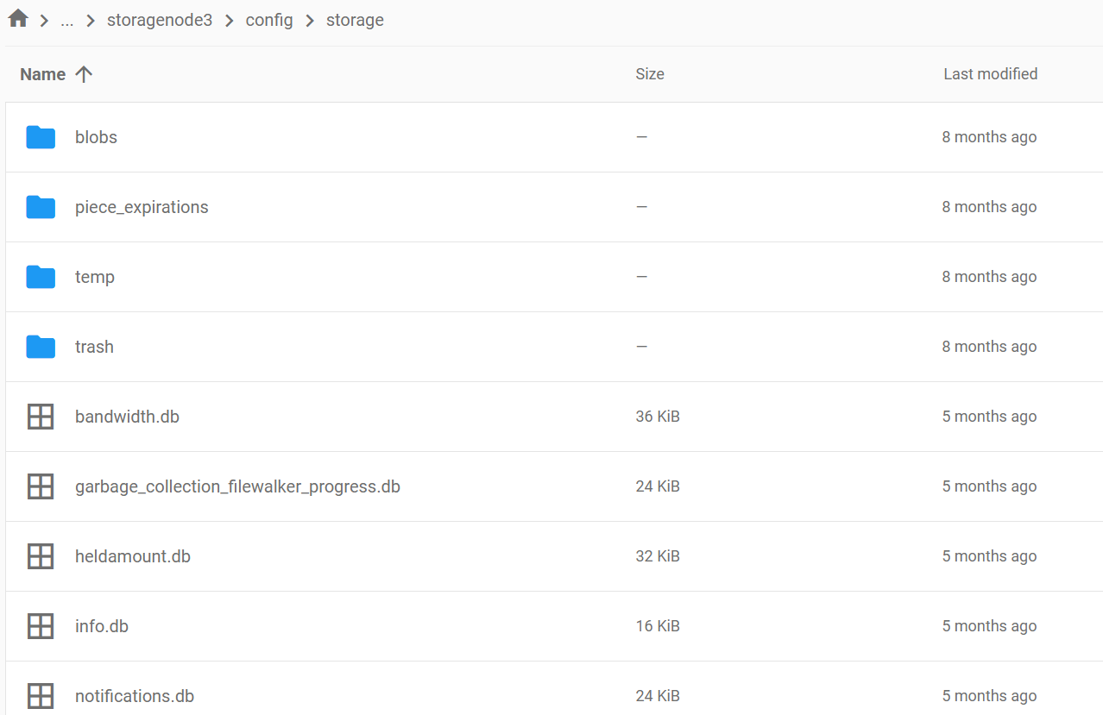
Task: Click the trash folder icon
Action: pyautogui.click(x=41, y=347)
